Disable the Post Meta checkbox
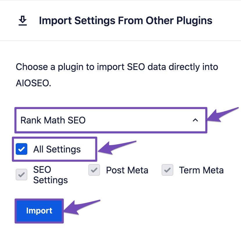This screenshot has height=239, width=241. 94,170
